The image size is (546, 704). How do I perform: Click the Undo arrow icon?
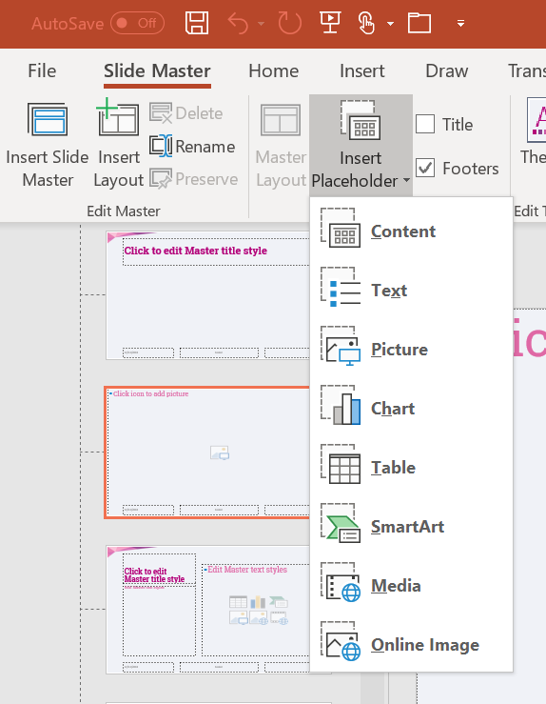(x=238, y=23)
